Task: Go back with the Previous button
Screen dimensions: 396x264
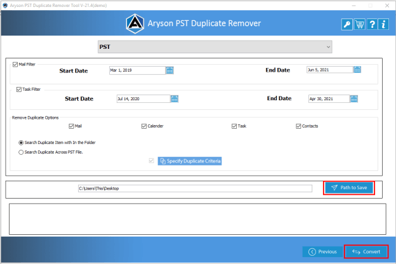Action: pyautogui.click(x=322, y=251)
